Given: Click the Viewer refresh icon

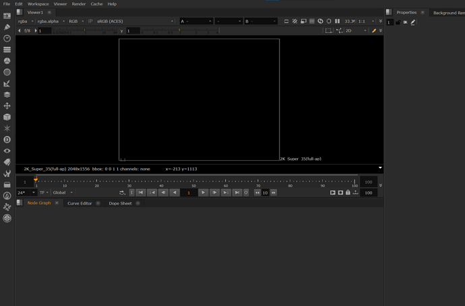Looking at the screenshot, I should 320,22.
